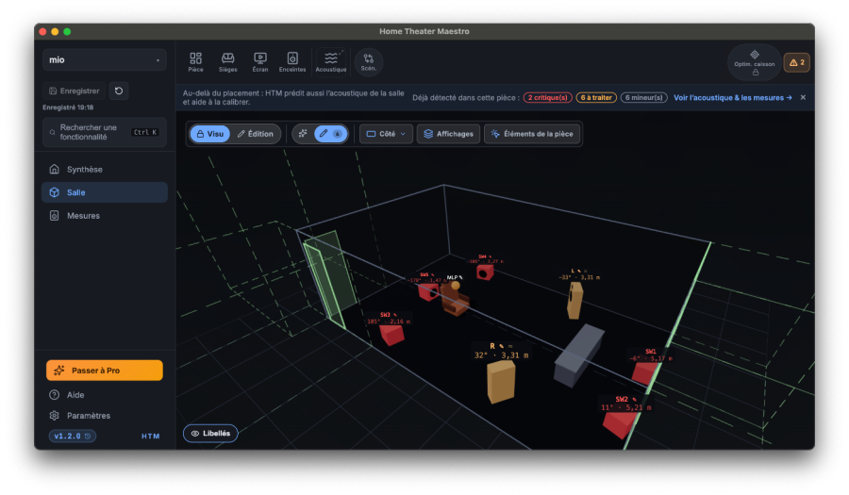This screenshot has height=495, width=849.
Task: Click the 6 mineur(s) badge
Action: (643, 98)
